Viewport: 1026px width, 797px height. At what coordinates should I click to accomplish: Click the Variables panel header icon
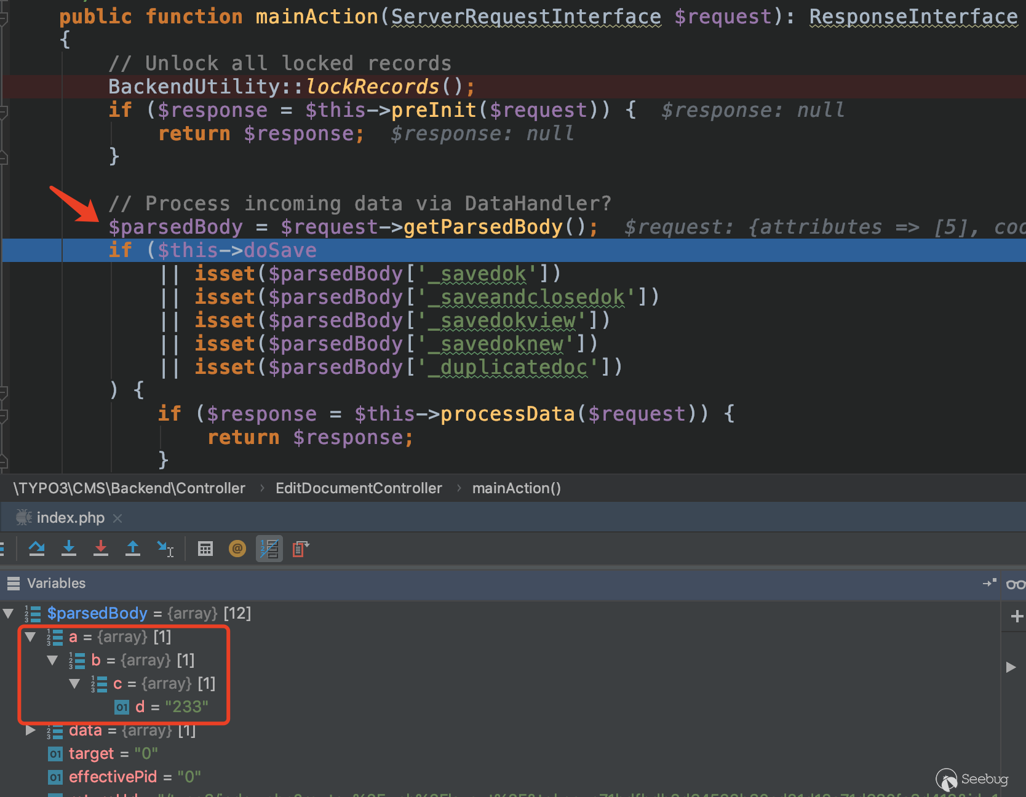[x=14, y=583]
